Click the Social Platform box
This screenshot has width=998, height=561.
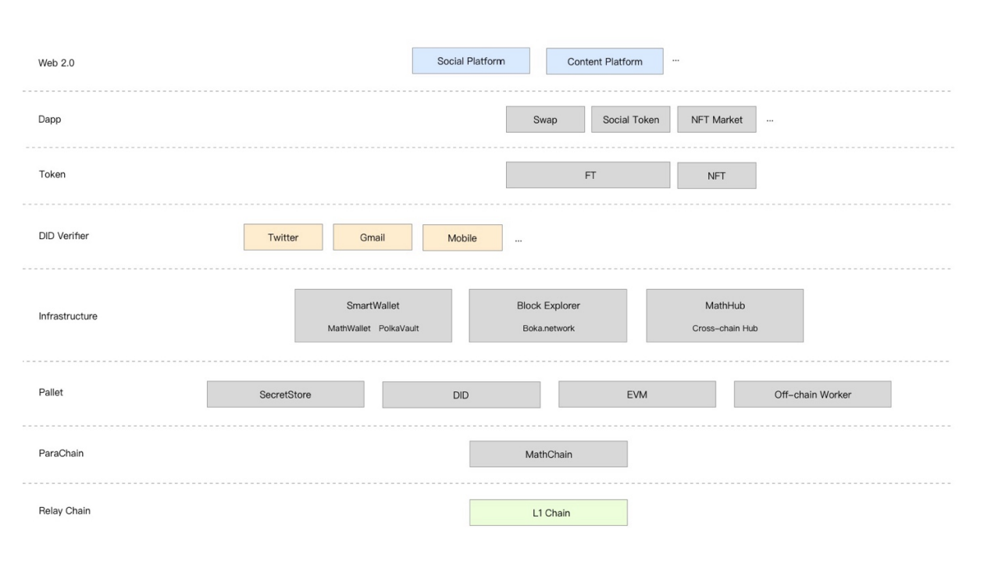471,61
